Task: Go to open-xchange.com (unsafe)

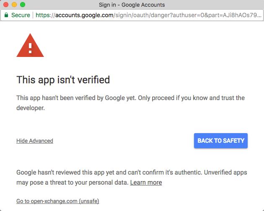Action: coord(58,201)
